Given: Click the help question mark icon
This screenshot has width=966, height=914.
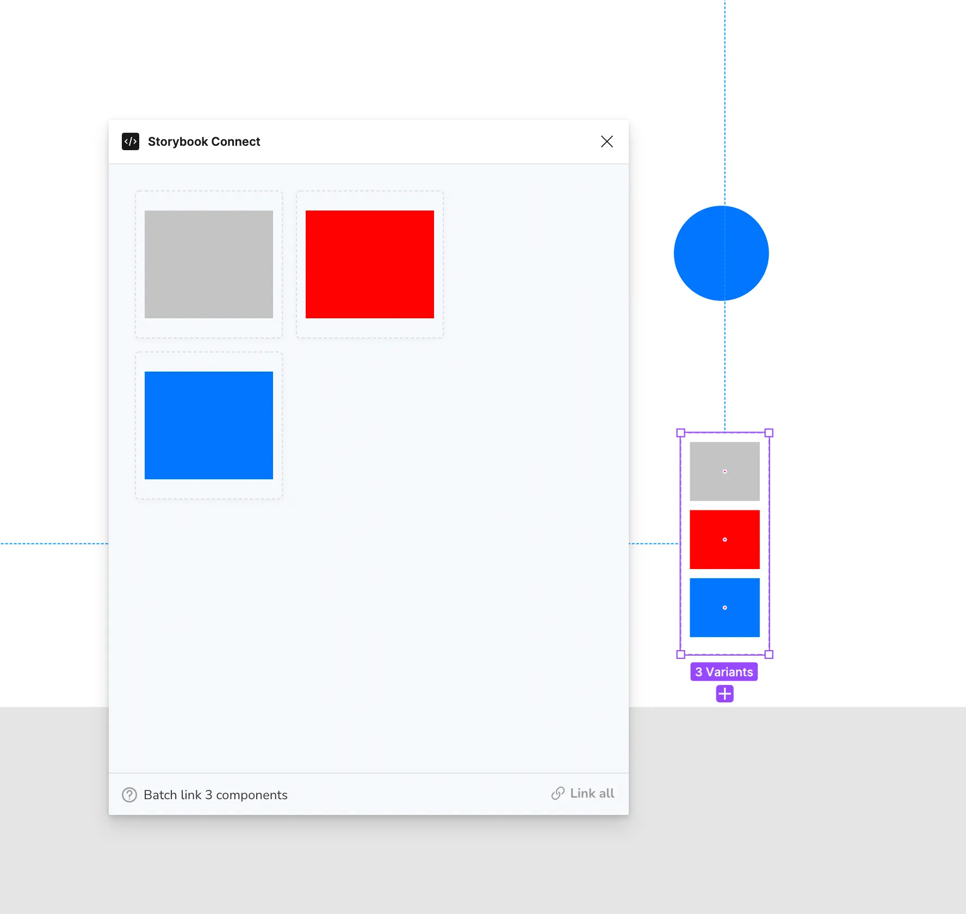Looking at the screenshot, I should click(129, 795).
